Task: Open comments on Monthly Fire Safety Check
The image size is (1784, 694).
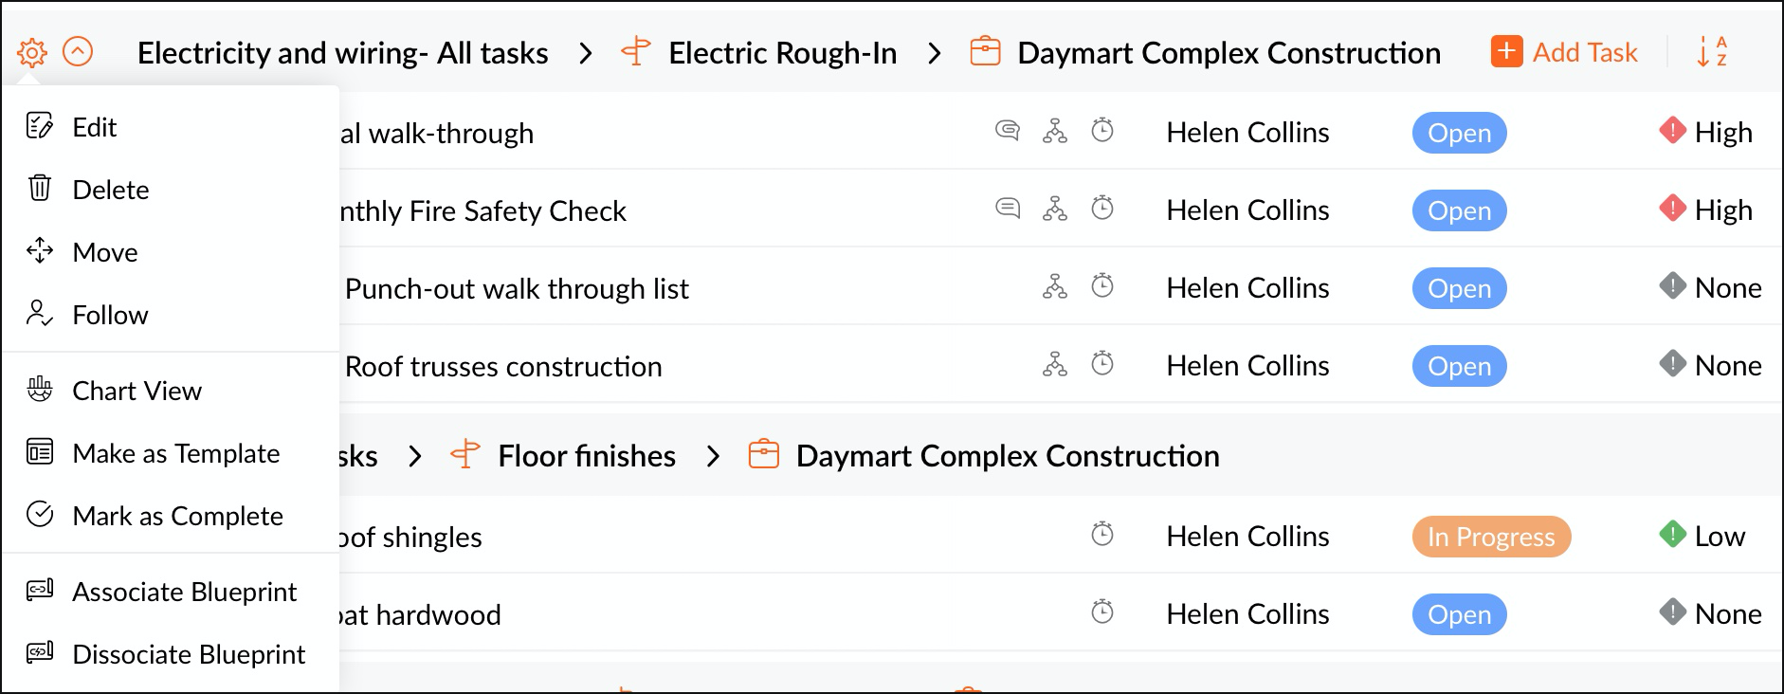Action: point(1008,209)
